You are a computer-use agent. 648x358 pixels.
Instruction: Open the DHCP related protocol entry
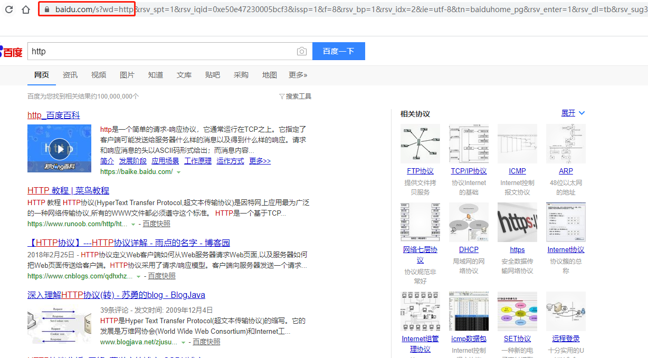tap(469, 249)
